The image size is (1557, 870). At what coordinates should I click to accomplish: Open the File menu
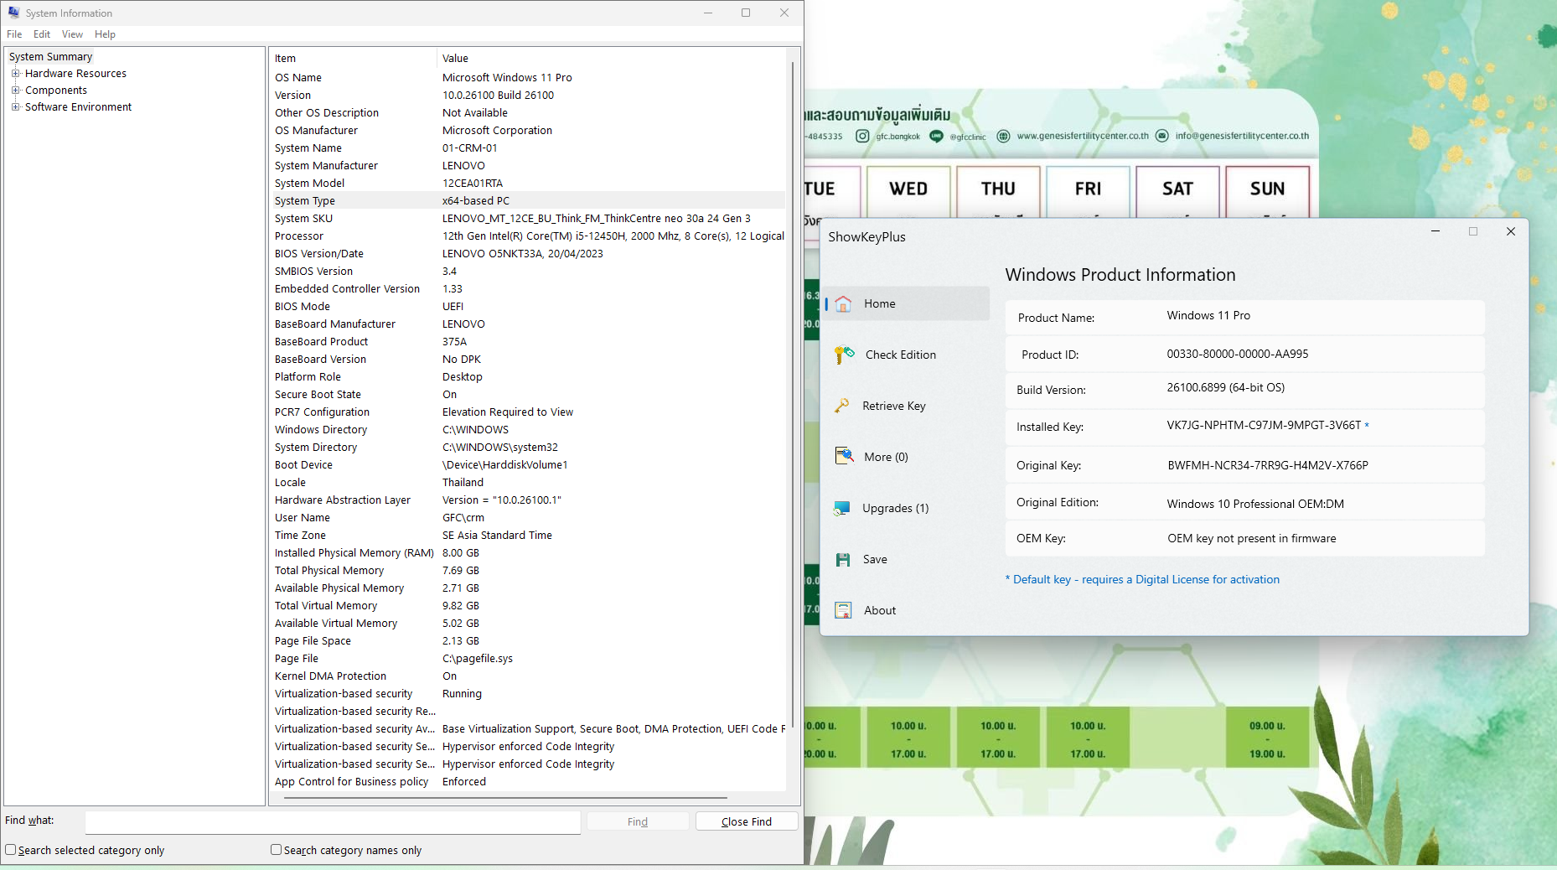(x=14, y=34)
